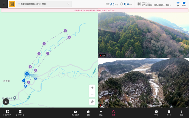Screen dimensions: 189x118
Task: Expand the mission name dropdown
Action: click(44, 4)
